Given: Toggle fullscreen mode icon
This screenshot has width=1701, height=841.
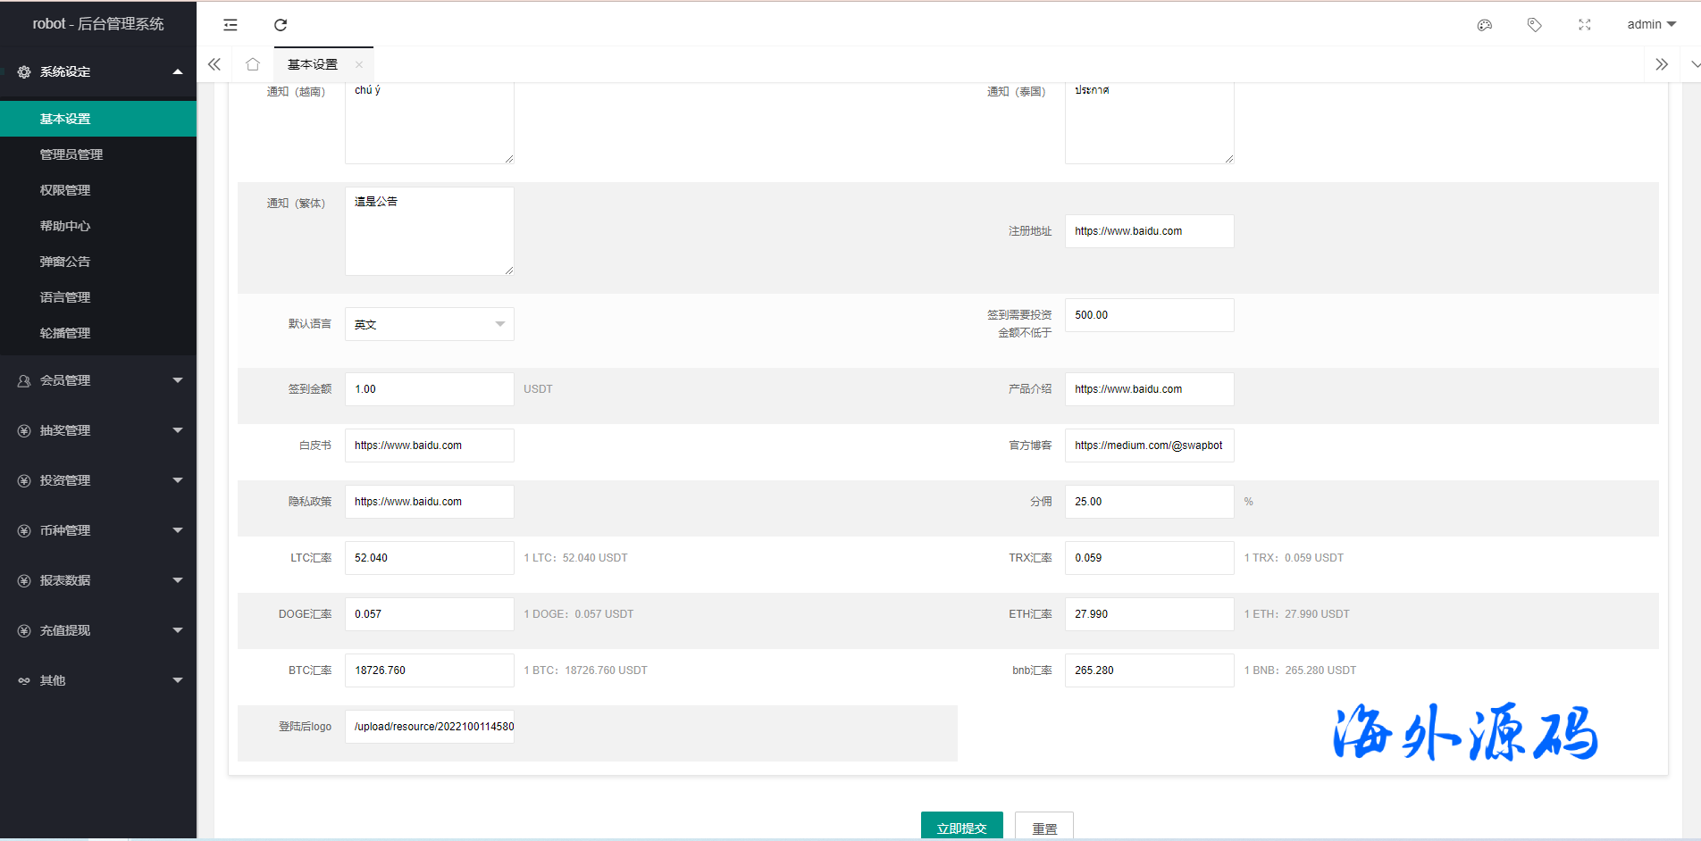Looking at the screenshot, I should coord(1584,25).
